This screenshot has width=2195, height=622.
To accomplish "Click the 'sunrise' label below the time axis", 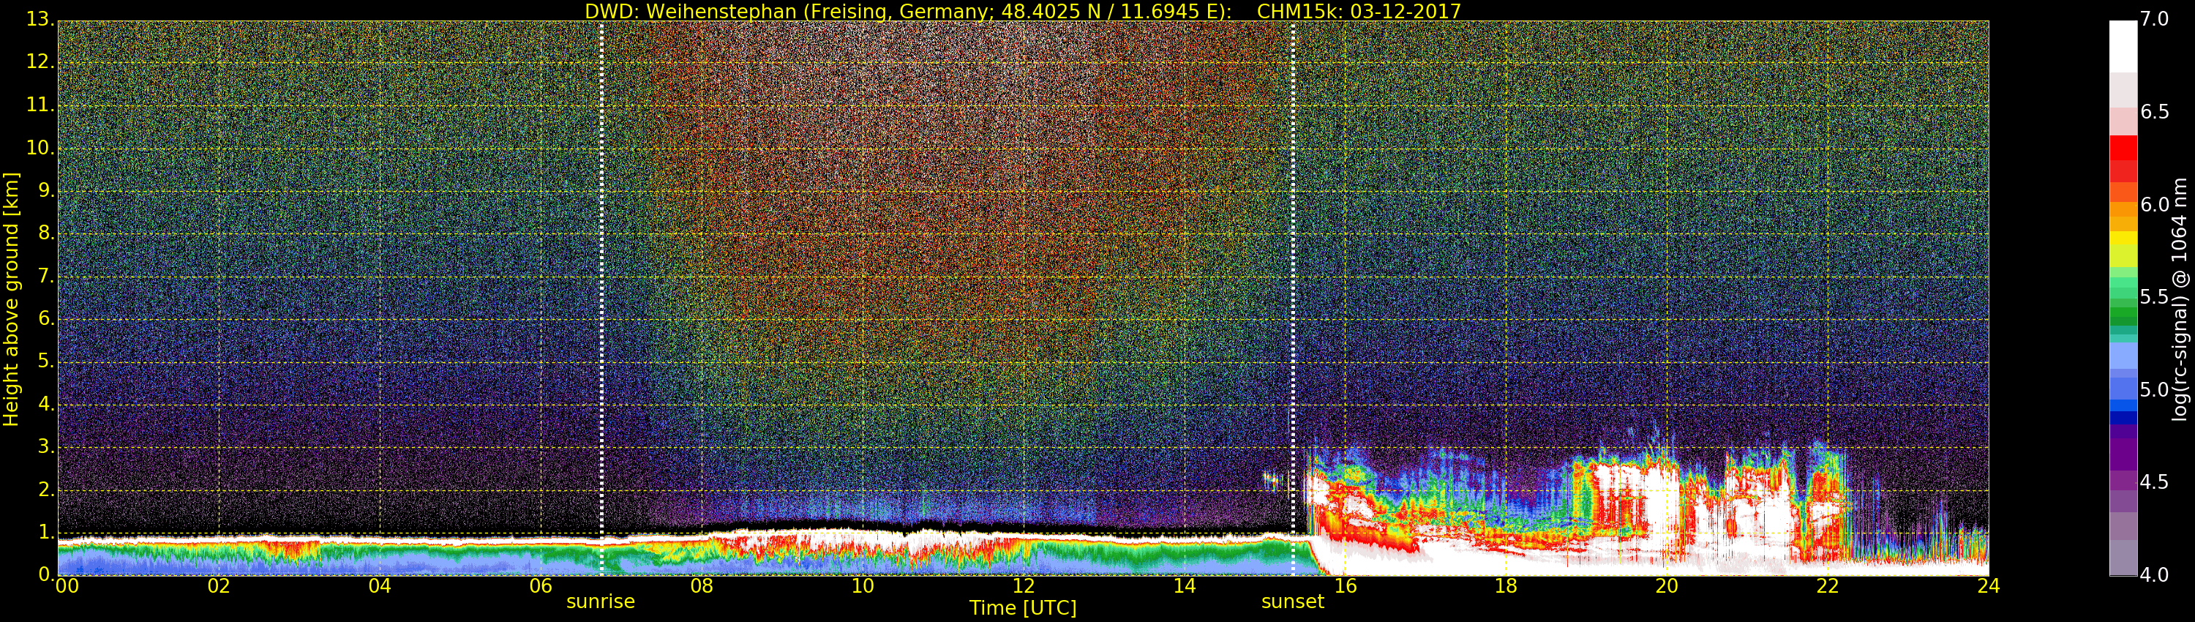I will (601, 602).
